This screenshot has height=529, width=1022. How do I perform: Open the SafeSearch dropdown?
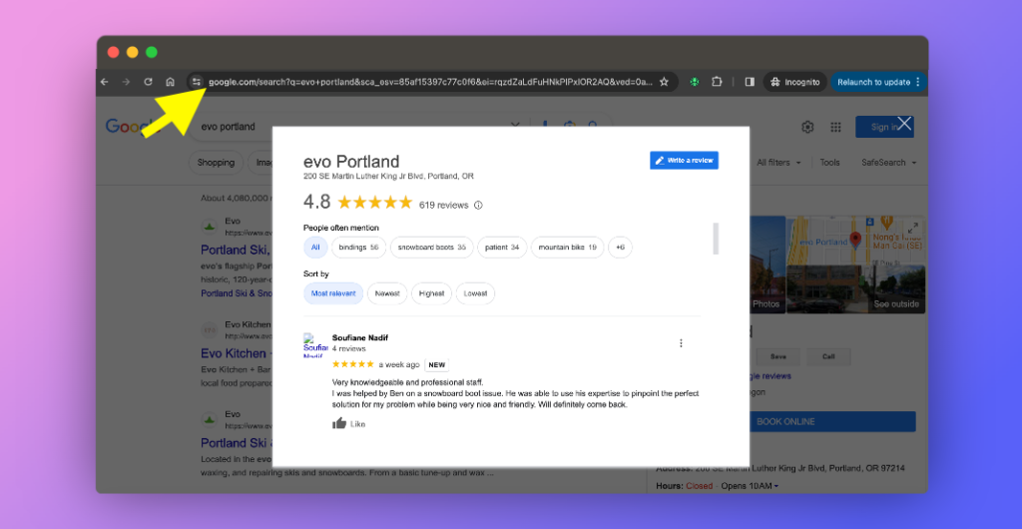(x=889, y=163)
